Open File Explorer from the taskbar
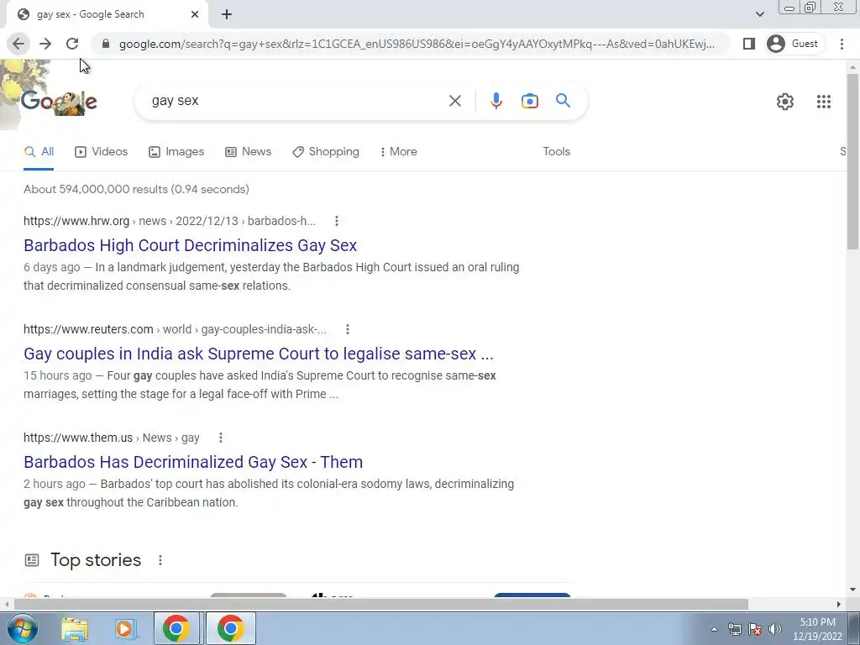This screenshot has width=860, height=645. (74, 629)
